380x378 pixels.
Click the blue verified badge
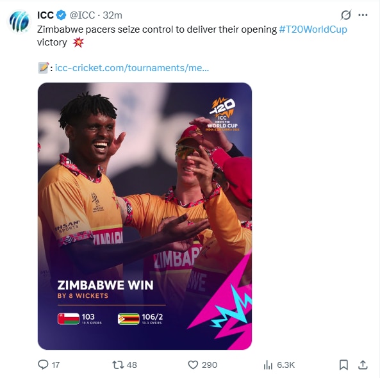(x=62, y=15)
